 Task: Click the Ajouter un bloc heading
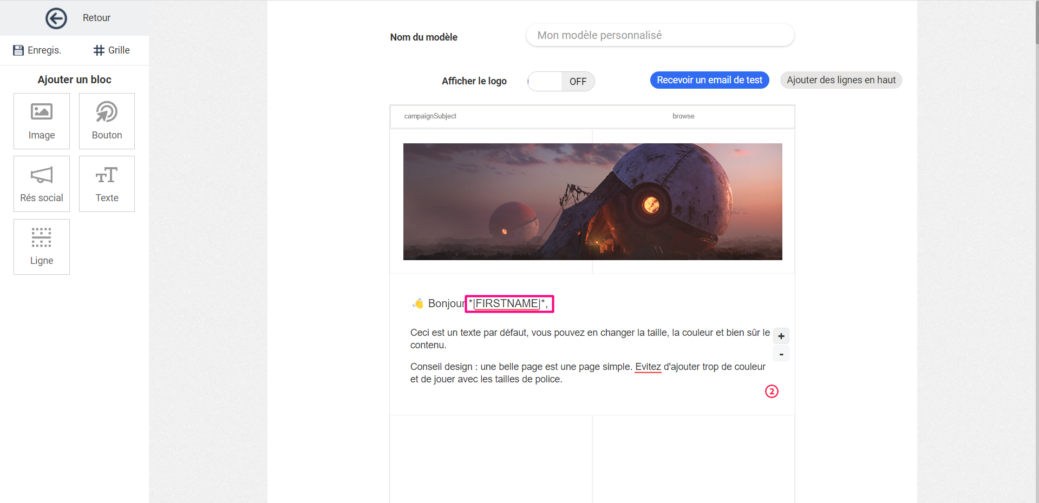[x=74, y=80]
